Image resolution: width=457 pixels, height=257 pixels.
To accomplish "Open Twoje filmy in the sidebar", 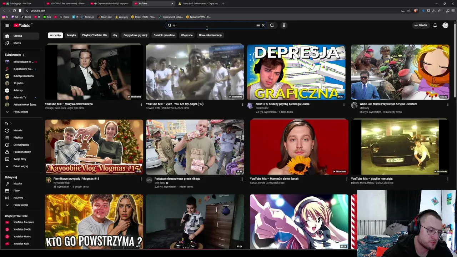I will [21, 159].
